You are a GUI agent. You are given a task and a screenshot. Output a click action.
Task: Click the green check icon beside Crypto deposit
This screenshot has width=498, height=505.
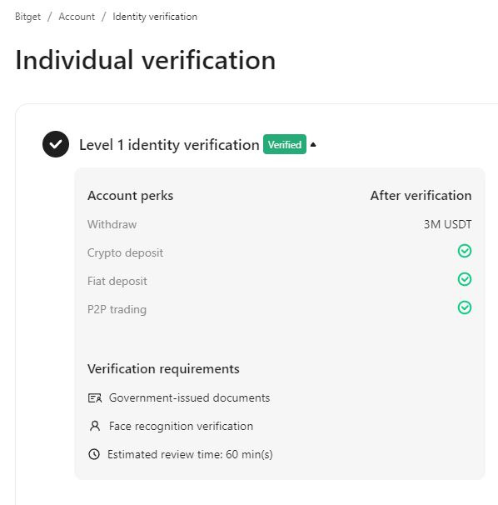point(465,251)
